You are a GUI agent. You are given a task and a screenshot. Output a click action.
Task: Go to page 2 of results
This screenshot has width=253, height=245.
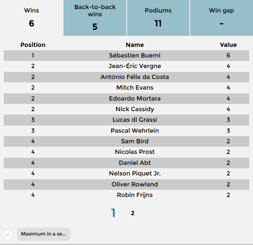click(133, 213)
